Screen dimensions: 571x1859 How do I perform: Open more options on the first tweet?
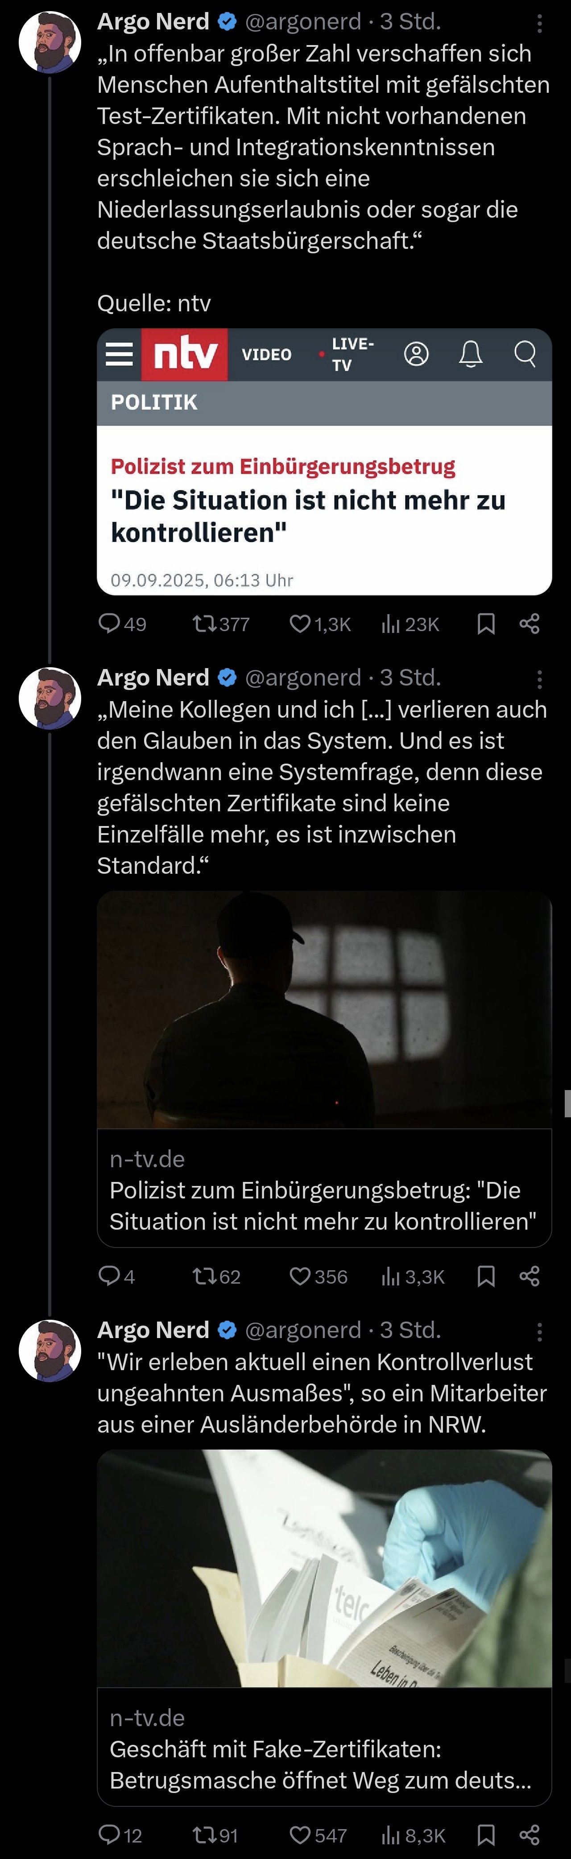point(539,24)
